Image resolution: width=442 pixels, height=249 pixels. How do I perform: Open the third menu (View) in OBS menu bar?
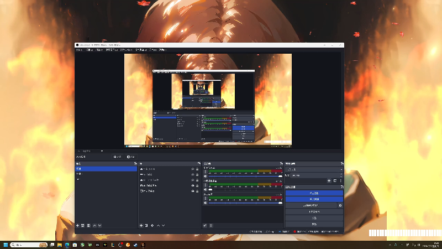(99, 50)
